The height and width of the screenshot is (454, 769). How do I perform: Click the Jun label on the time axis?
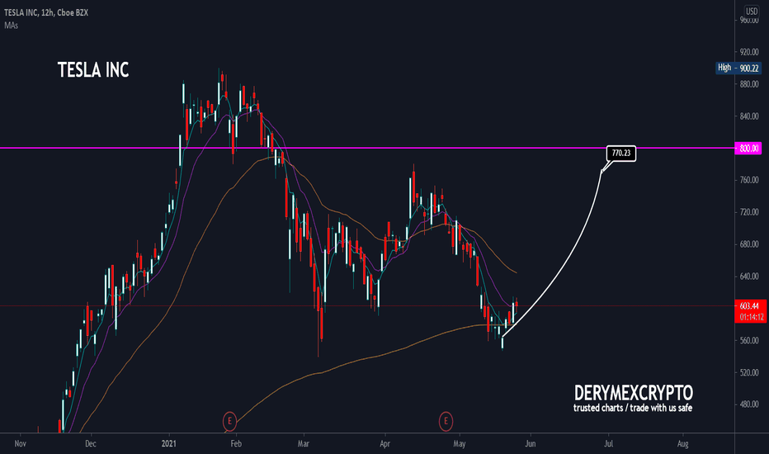[531, 444]
